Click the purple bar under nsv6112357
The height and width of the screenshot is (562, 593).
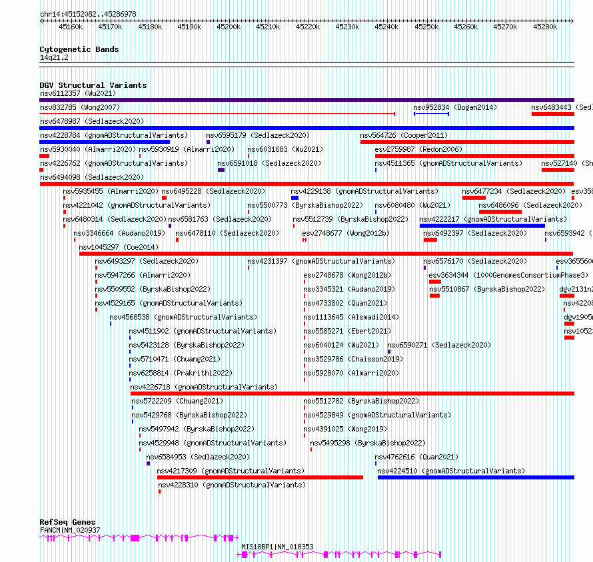[x=306, y=100]
